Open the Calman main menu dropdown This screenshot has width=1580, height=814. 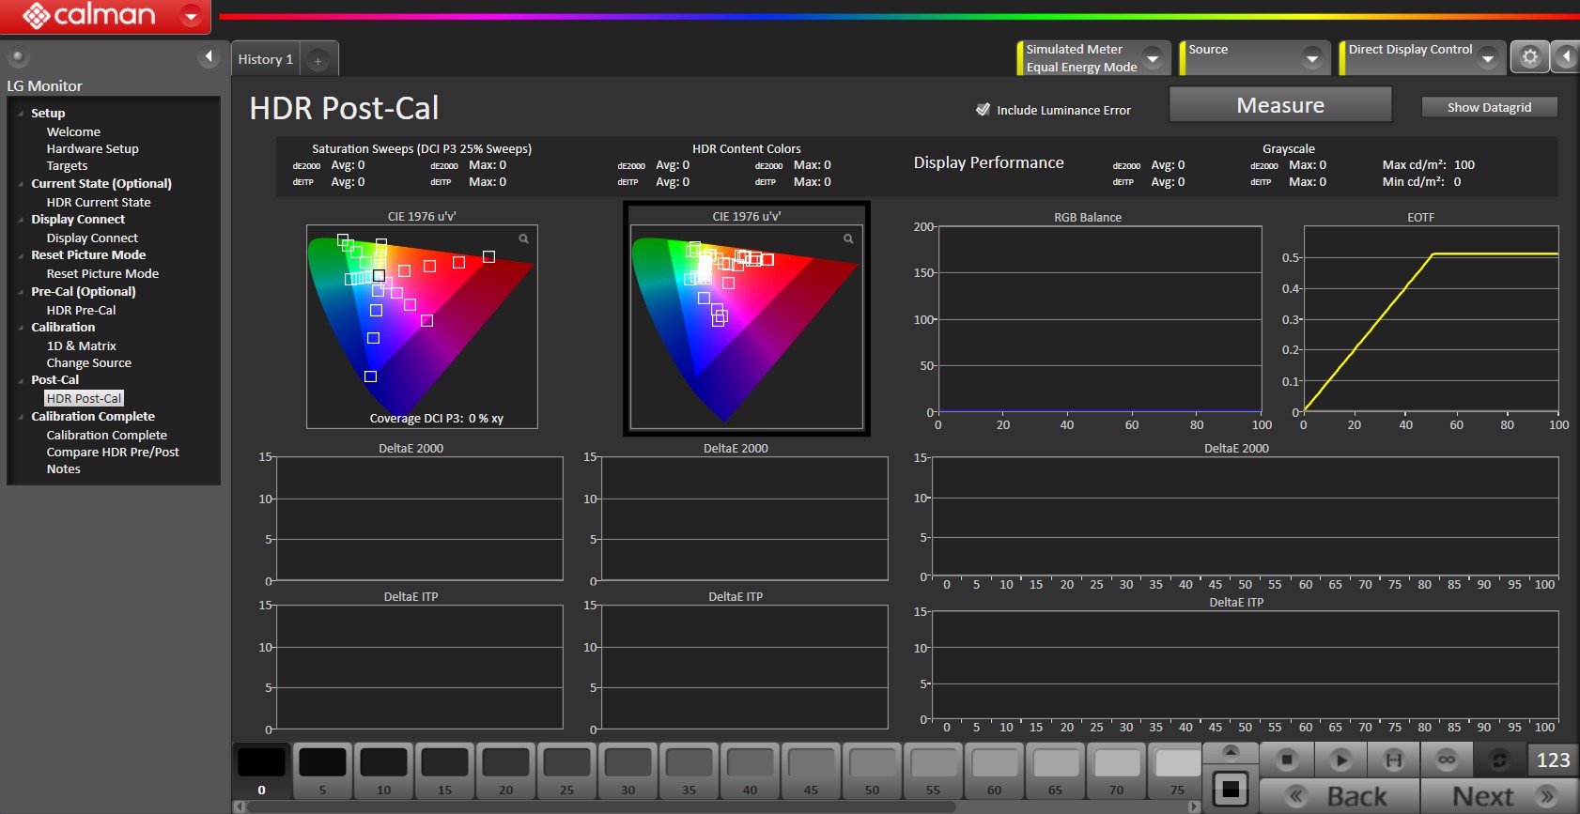pos(191,16)
